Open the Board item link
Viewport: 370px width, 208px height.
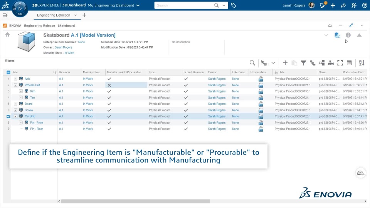[29, 104]
